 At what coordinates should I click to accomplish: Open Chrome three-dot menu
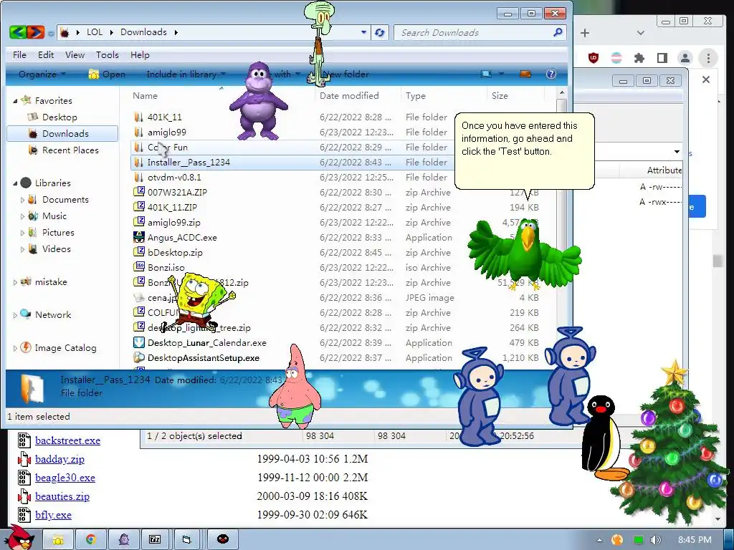[x=708, y=58]
